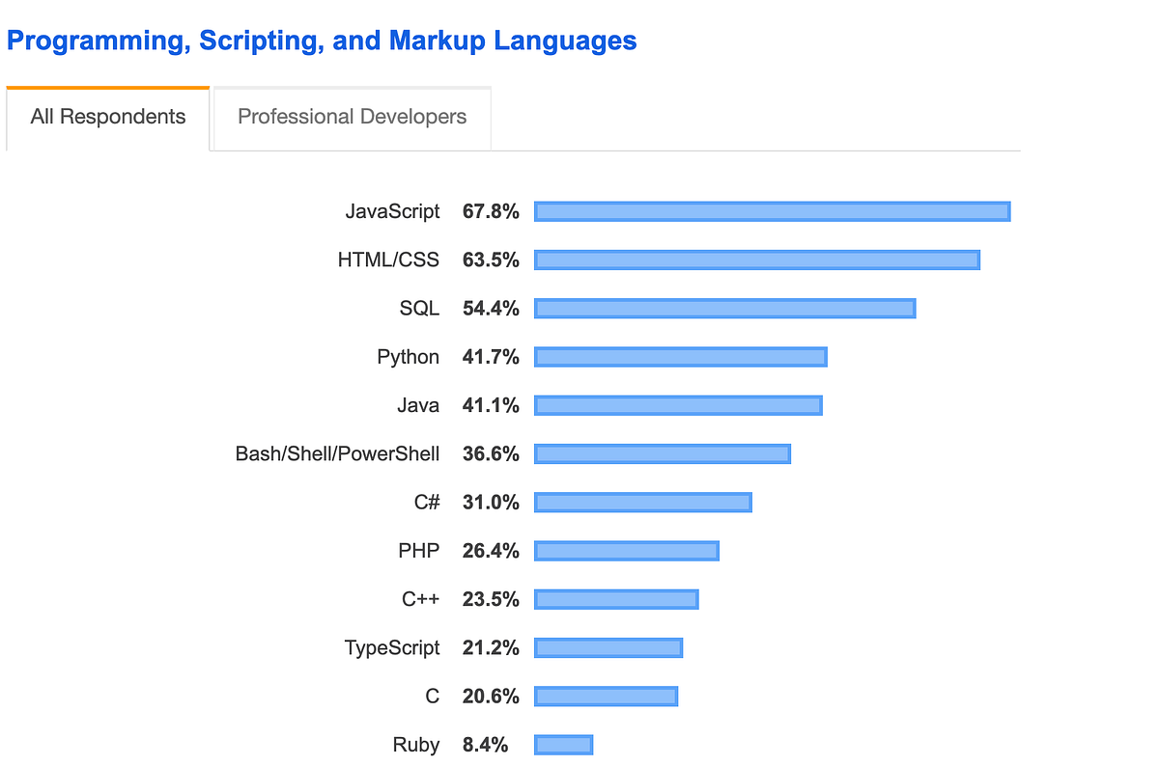Select the Java bar
Viewport: 1159px width, 766px height.
pos(678,405)
